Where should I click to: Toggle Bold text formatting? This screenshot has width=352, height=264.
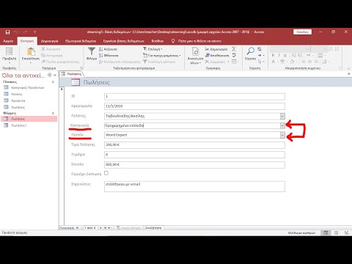pyautogui.click(x=273, y=56)
